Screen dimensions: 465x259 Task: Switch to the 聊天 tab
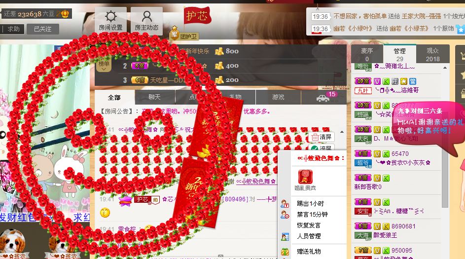(154, 97)
